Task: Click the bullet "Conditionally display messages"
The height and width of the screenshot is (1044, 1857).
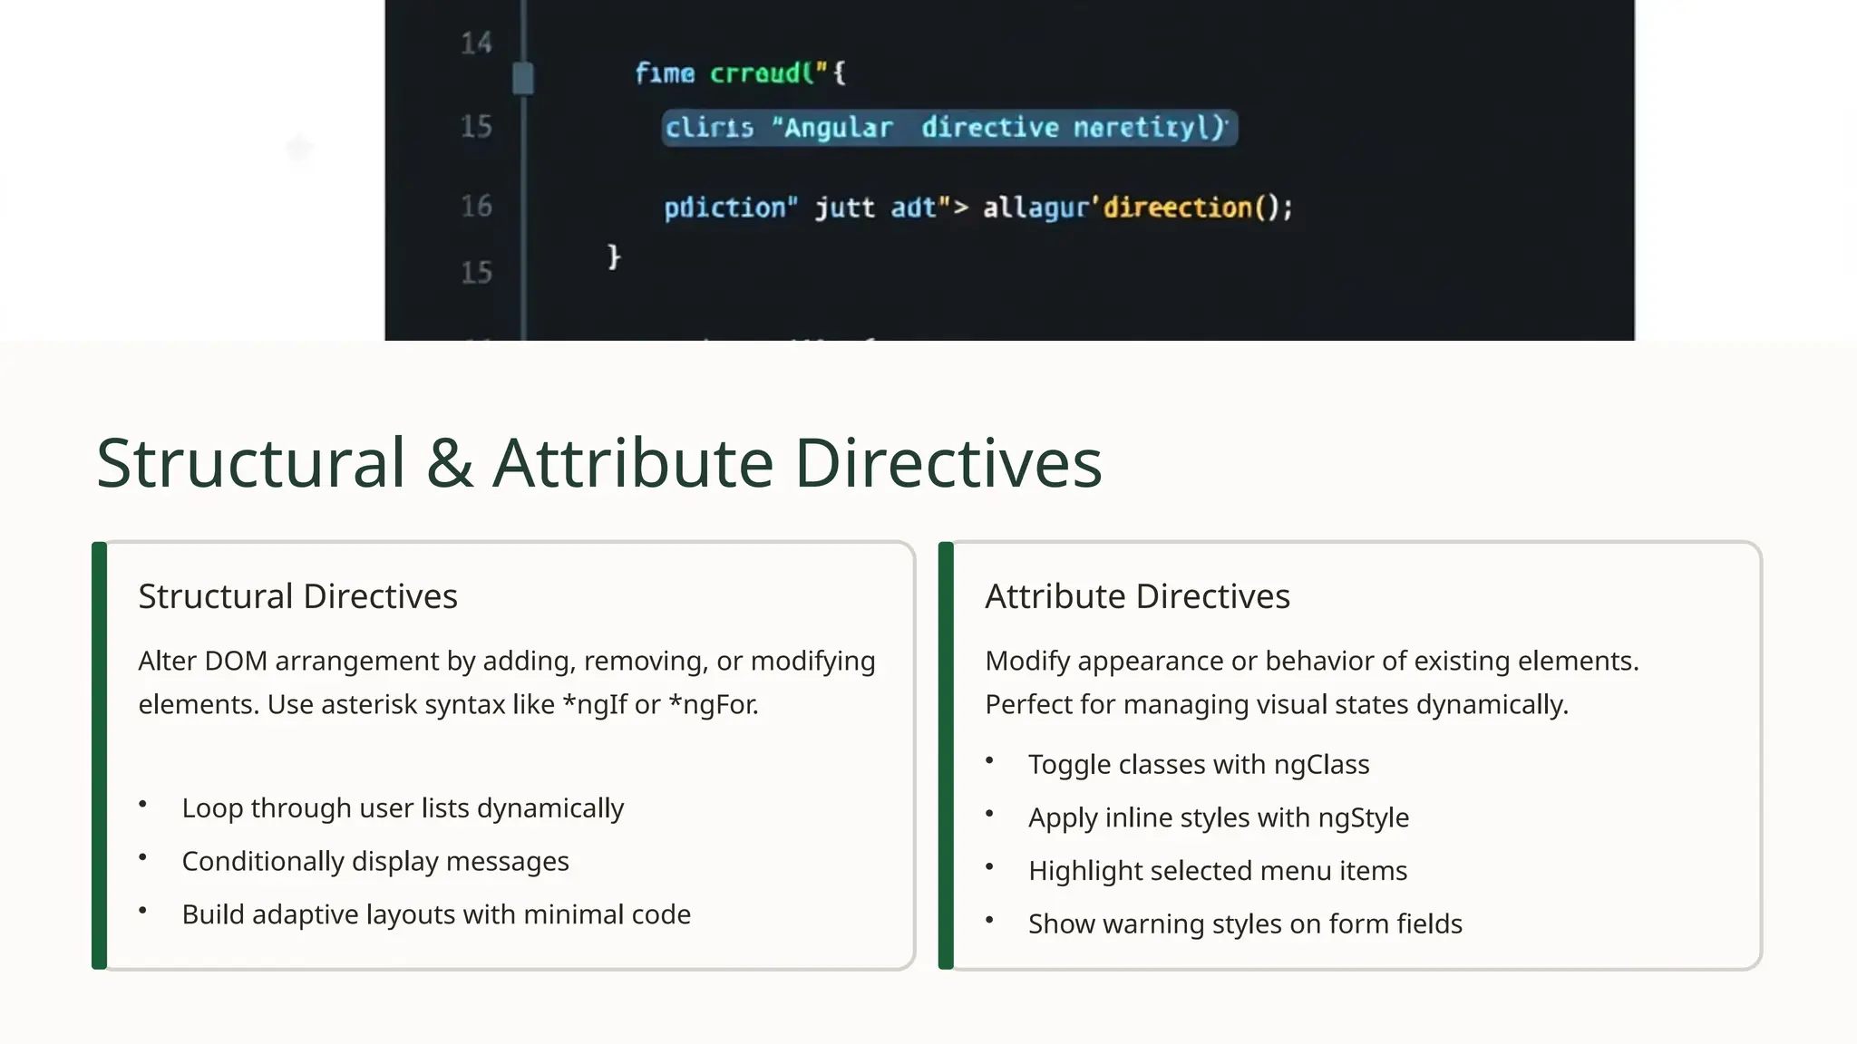Action: 375,861
